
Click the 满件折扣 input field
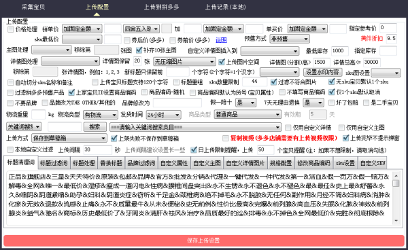point(392,39)
